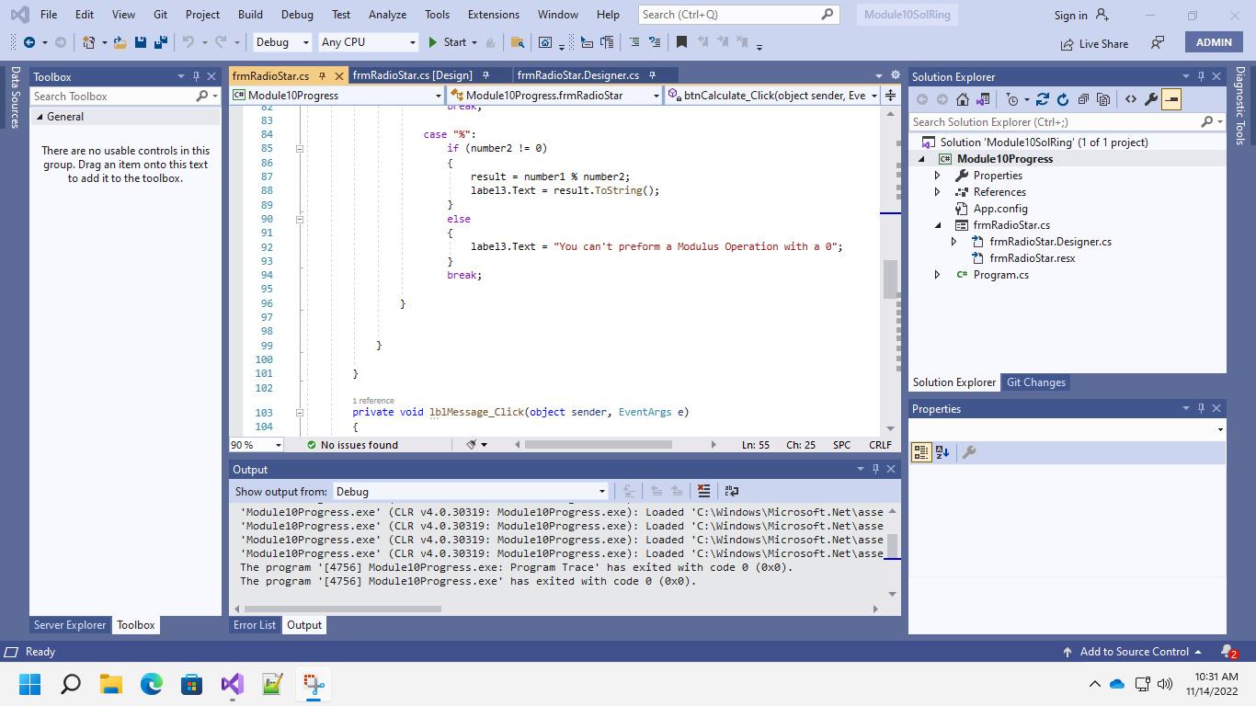Open the Module10Progress project scope dropdown
This screenshot has height=706, width=1256.
(x=337, y=95)
